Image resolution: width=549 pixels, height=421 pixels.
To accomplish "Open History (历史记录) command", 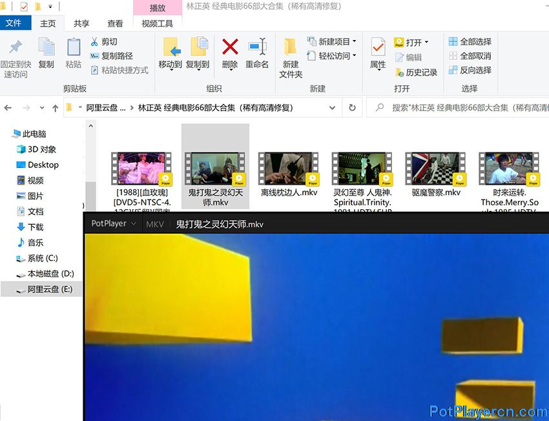I will tap(417, 72).
